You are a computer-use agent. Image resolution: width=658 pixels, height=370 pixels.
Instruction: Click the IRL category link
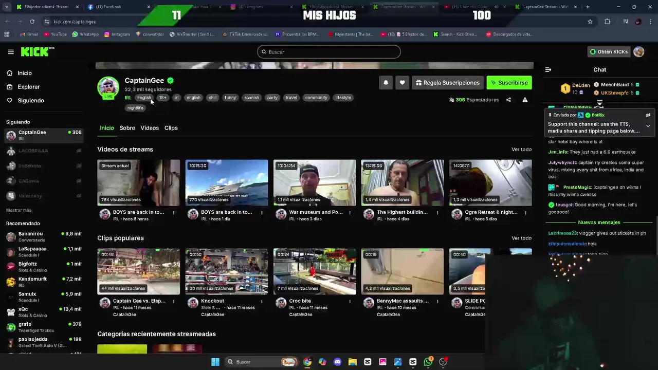click(x=128, y=98)
